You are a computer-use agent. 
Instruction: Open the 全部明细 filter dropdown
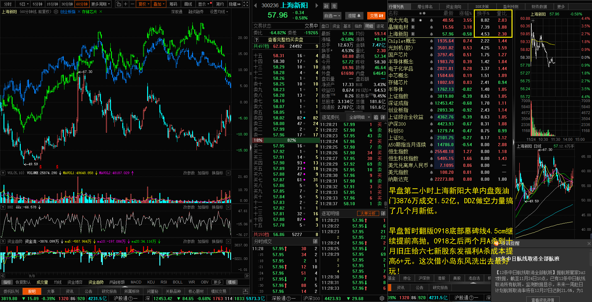pos(360,117)
